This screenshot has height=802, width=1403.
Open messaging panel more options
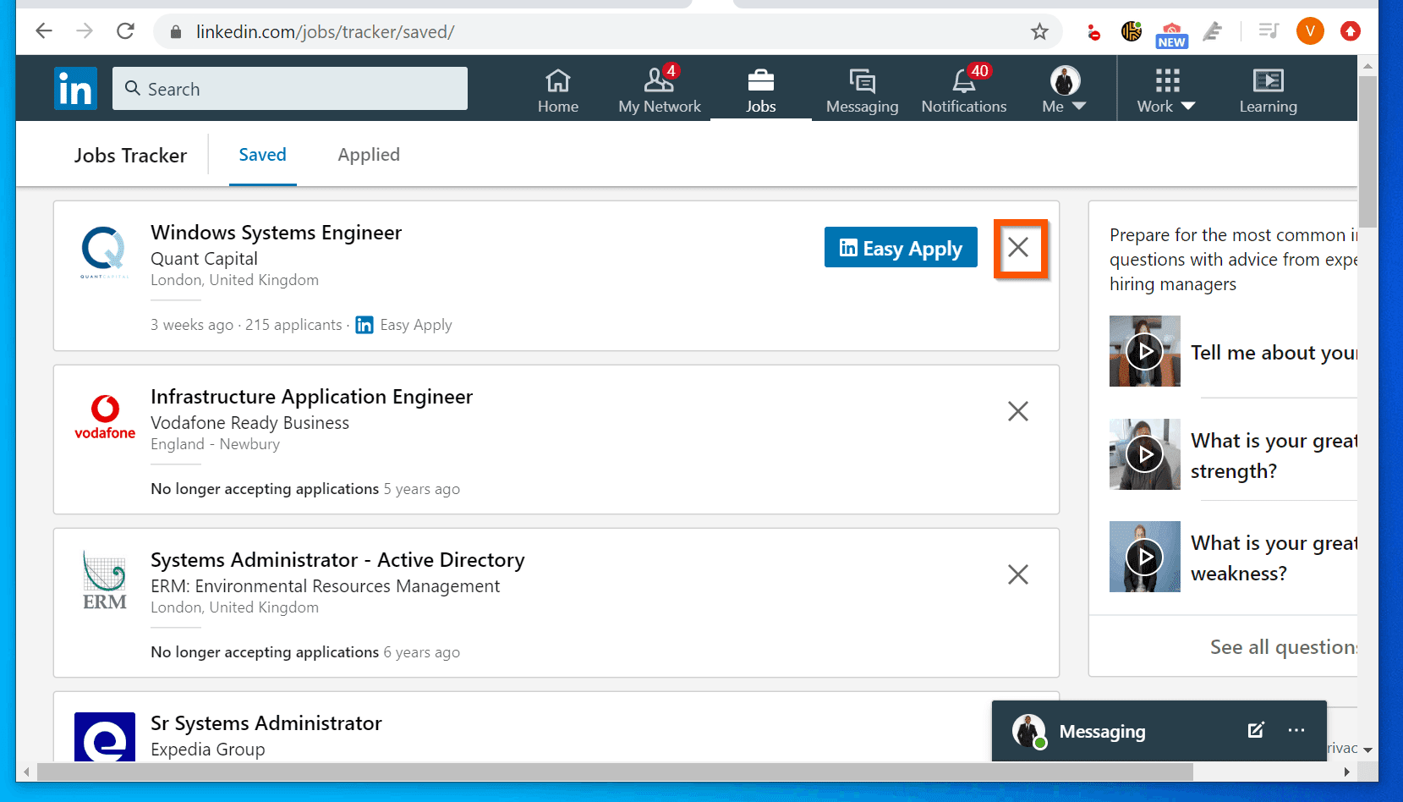[x=1296, y=730]
